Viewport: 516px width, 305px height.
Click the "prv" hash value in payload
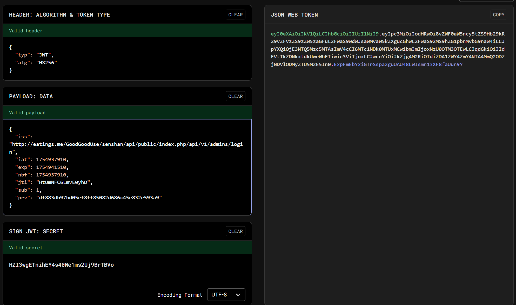(x=99, y=198)
